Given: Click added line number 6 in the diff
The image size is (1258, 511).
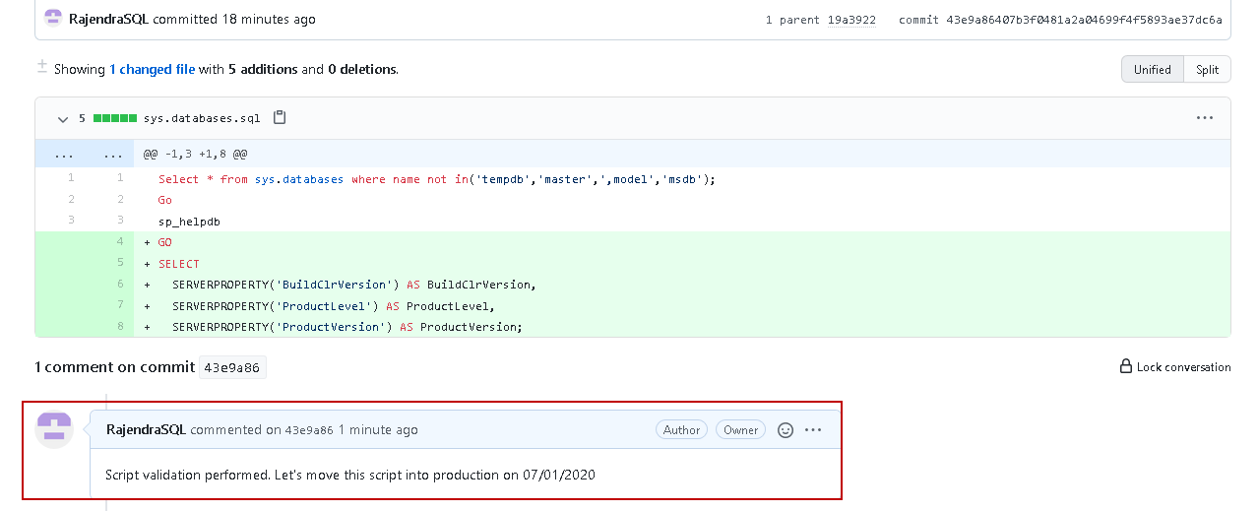Looking at the screenshot, I should pos(119,284).
